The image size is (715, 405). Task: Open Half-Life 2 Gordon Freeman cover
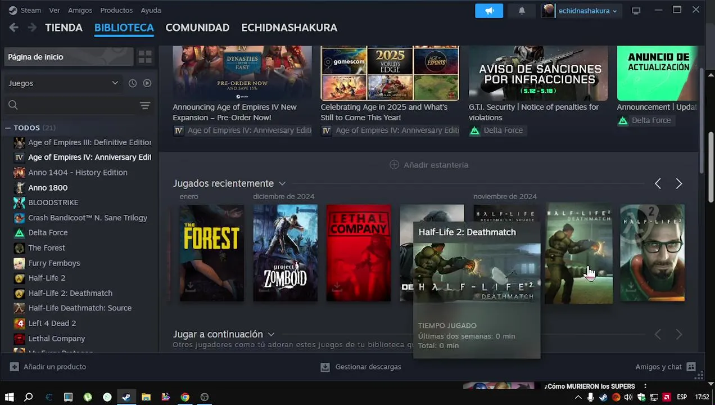pyautogui.click(x=652, y=253)
